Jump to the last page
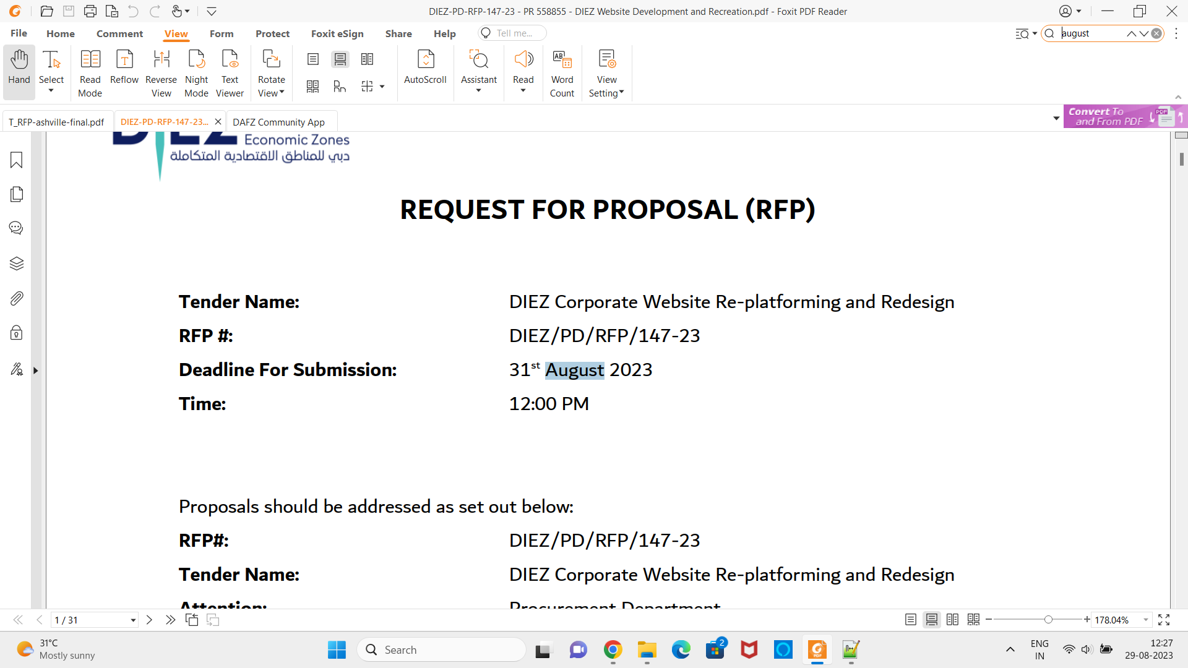 click(x=170, y=620)
